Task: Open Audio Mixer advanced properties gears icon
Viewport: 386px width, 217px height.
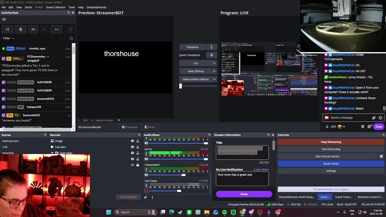Action: click(x=145, y=197)
